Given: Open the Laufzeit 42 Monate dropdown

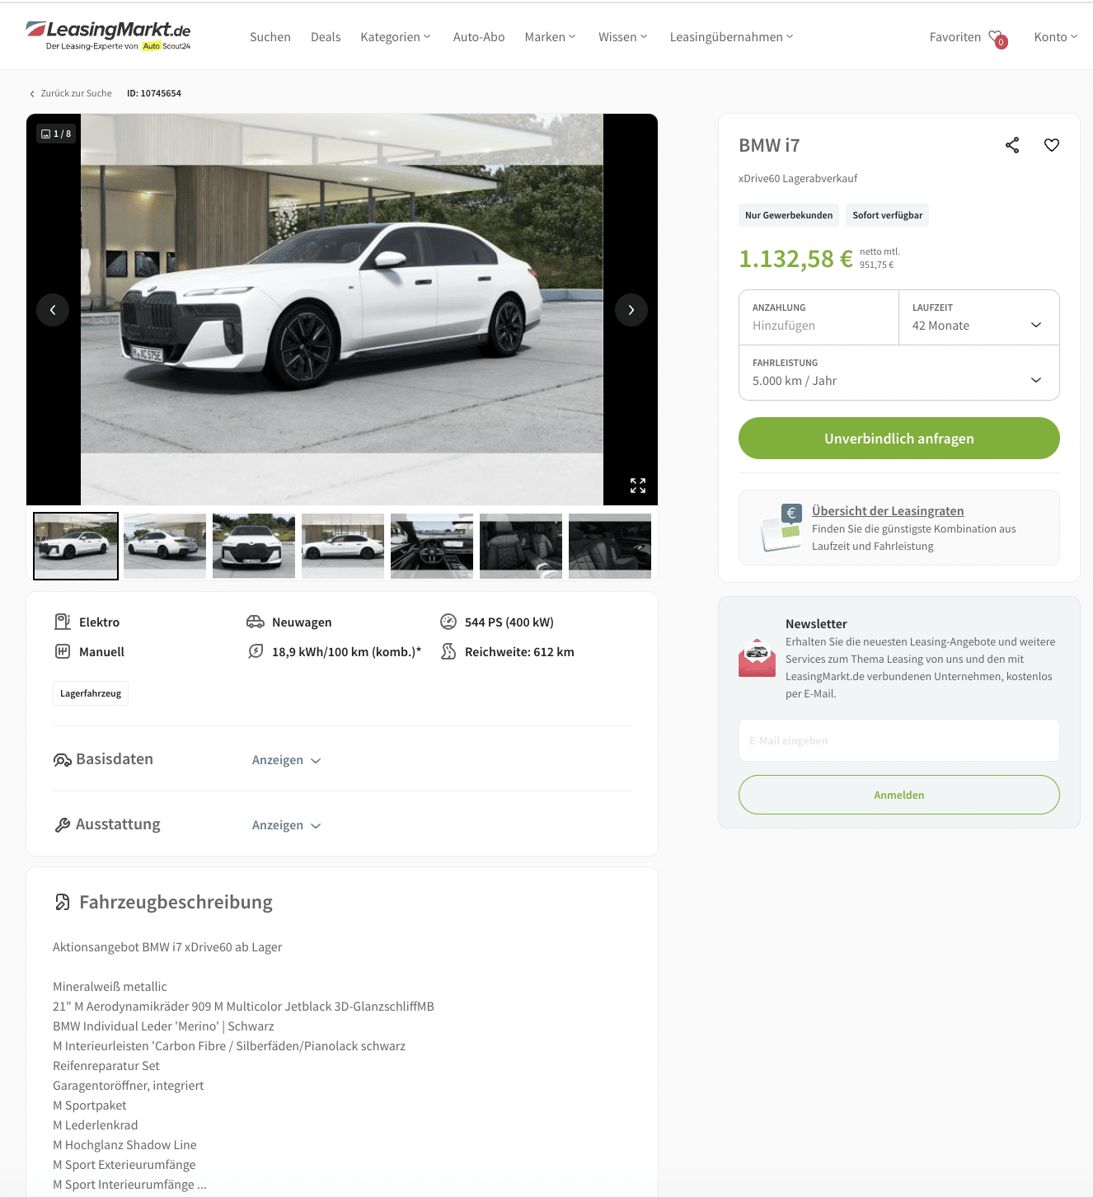Looking at the screenshot, I should coord(979,317).
